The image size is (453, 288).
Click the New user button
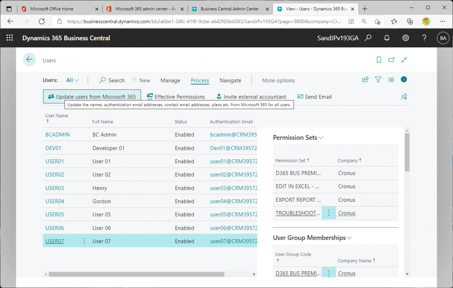coord(141,81)
